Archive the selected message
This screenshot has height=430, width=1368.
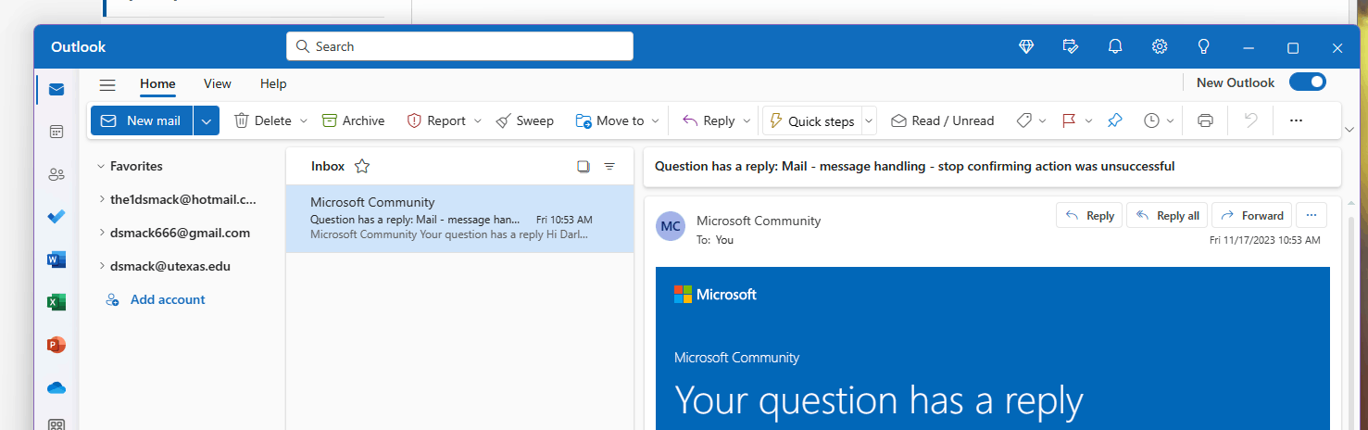click(353, 120)
